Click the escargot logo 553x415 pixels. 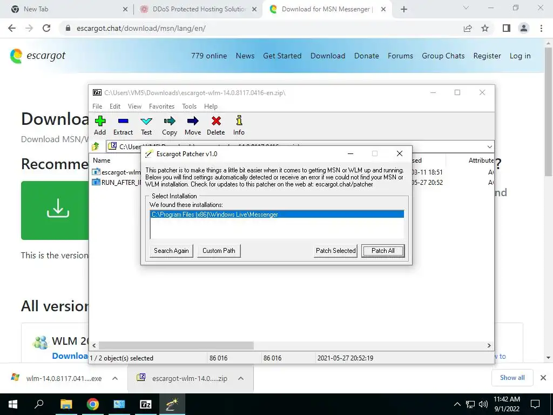[x=38, y=56]
